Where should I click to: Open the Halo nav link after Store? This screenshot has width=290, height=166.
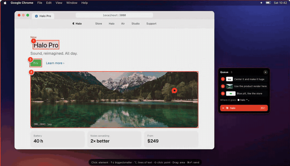112,24
